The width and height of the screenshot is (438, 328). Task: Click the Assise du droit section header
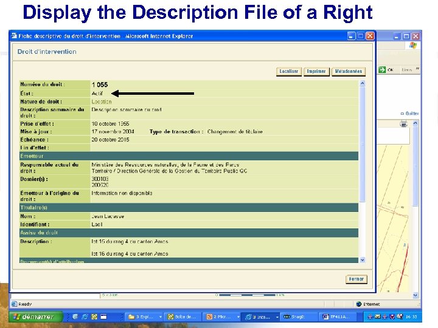coord(189,233)
